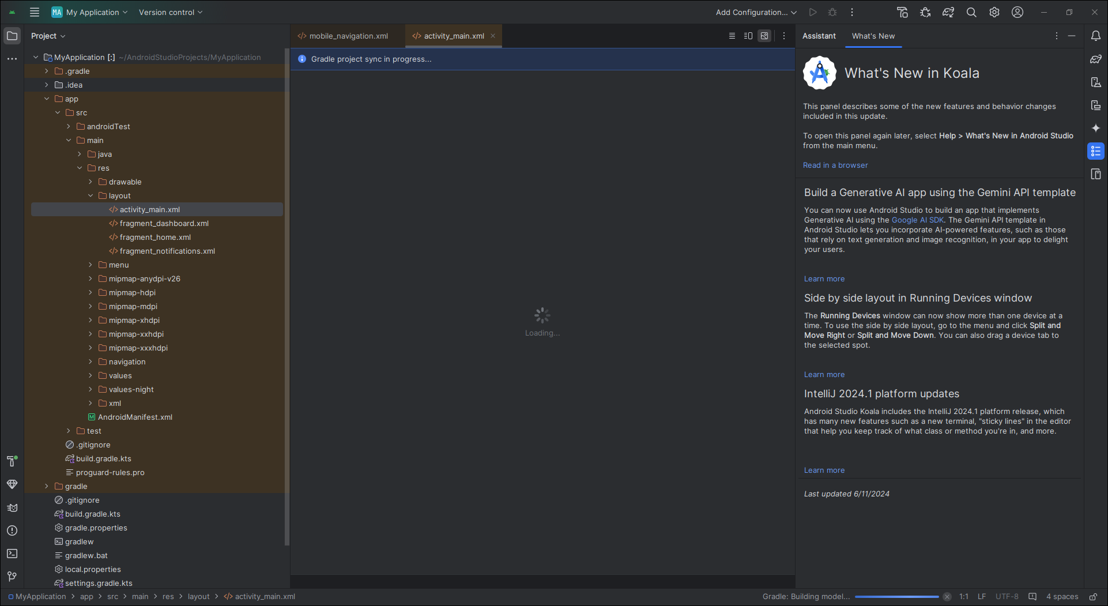
Task: Open Build tool window hammer icon
Action: point(12,461)
